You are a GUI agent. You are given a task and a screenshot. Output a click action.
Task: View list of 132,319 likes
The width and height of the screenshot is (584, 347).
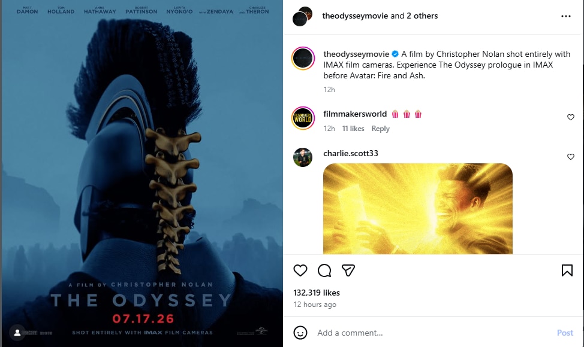316,293
